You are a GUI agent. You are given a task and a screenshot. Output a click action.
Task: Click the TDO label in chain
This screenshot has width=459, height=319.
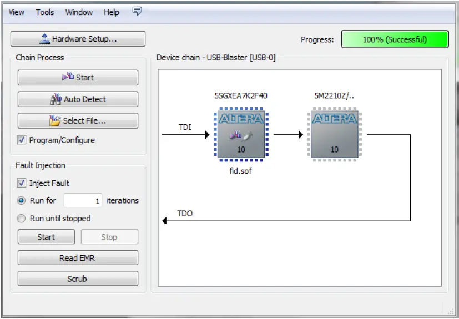185,214
